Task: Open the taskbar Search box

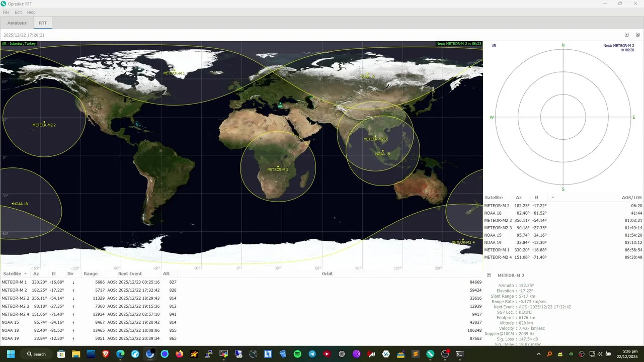Action: tap(36, 354)
